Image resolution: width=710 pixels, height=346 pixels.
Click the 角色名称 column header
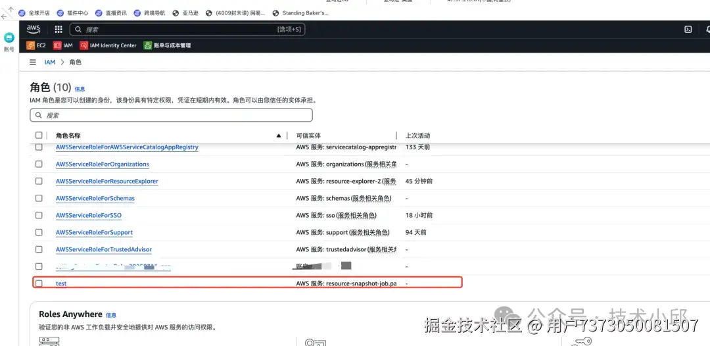[68, 136]
